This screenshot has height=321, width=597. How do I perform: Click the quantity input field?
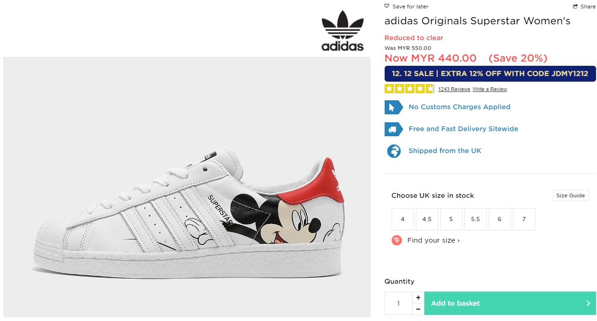pos(399,303)
